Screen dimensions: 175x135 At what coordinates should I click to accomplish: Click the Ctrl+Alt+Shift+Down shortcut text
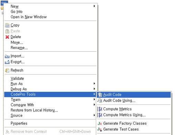click(x=75, y=132)
